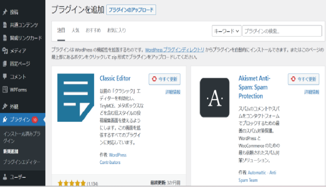The height and width of the screenshot is (188, 326).
Task: Switch to the お気に入り tab
Action: tap(117, 31)
